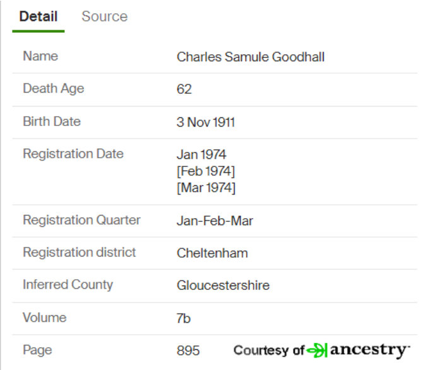Viewport: 426px width, 370px height.
Task: Select the birth date 3 Nov 1911
Action: [x=206, y=122]
